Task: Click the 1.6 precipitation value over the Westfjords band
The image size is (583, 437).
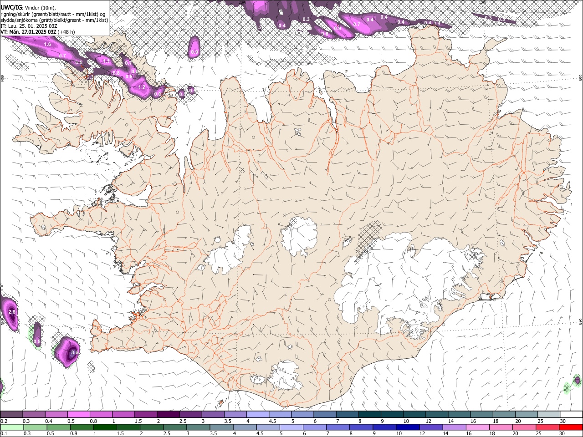Action: pos(48,45)
